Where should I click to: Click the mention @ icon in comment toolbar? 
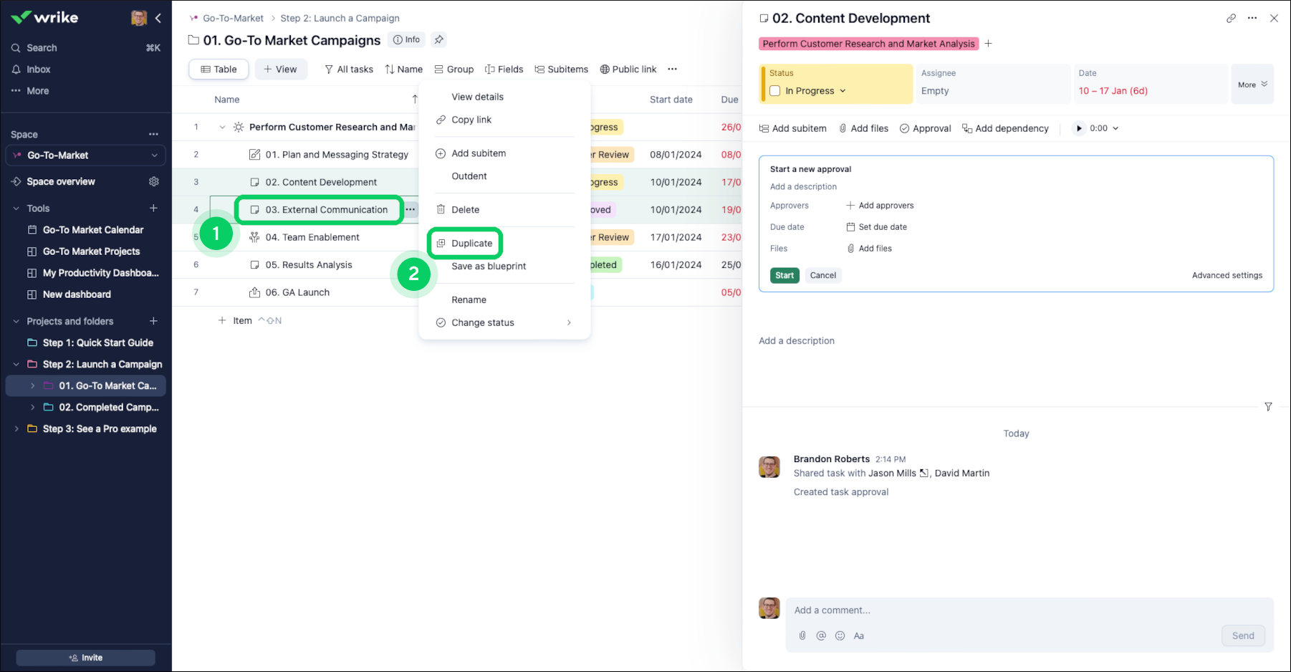click(x=821, y=635)
